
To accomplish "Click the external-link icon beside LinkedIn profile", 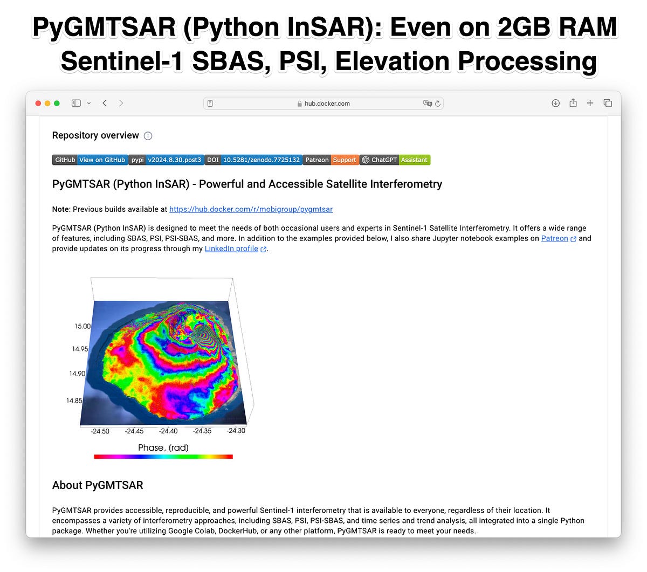I will [x=263, y=249].
